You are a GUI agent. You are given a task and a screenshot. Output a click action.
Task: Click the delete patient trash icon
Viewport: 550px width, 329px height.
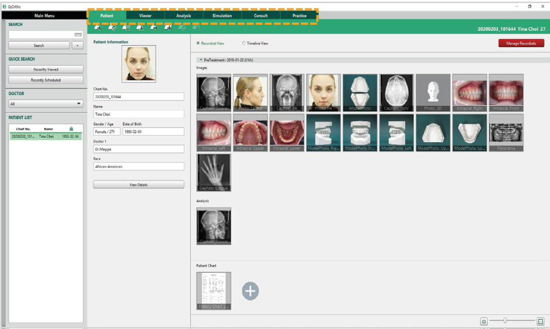coord(126,28)
